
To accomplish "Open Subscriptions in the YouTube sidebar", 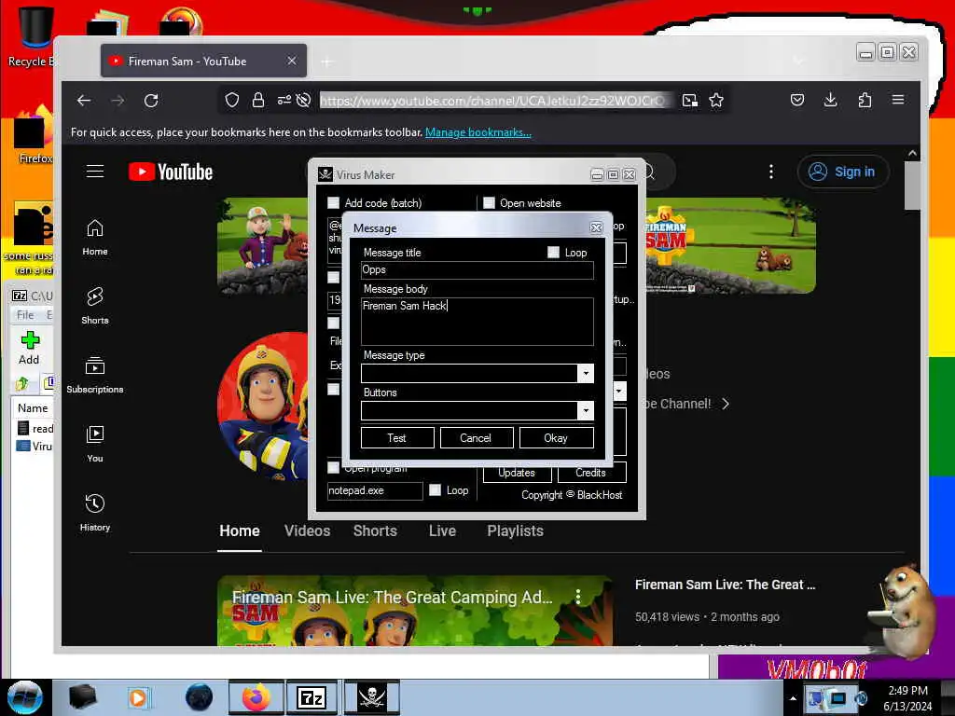I will 95,375.
